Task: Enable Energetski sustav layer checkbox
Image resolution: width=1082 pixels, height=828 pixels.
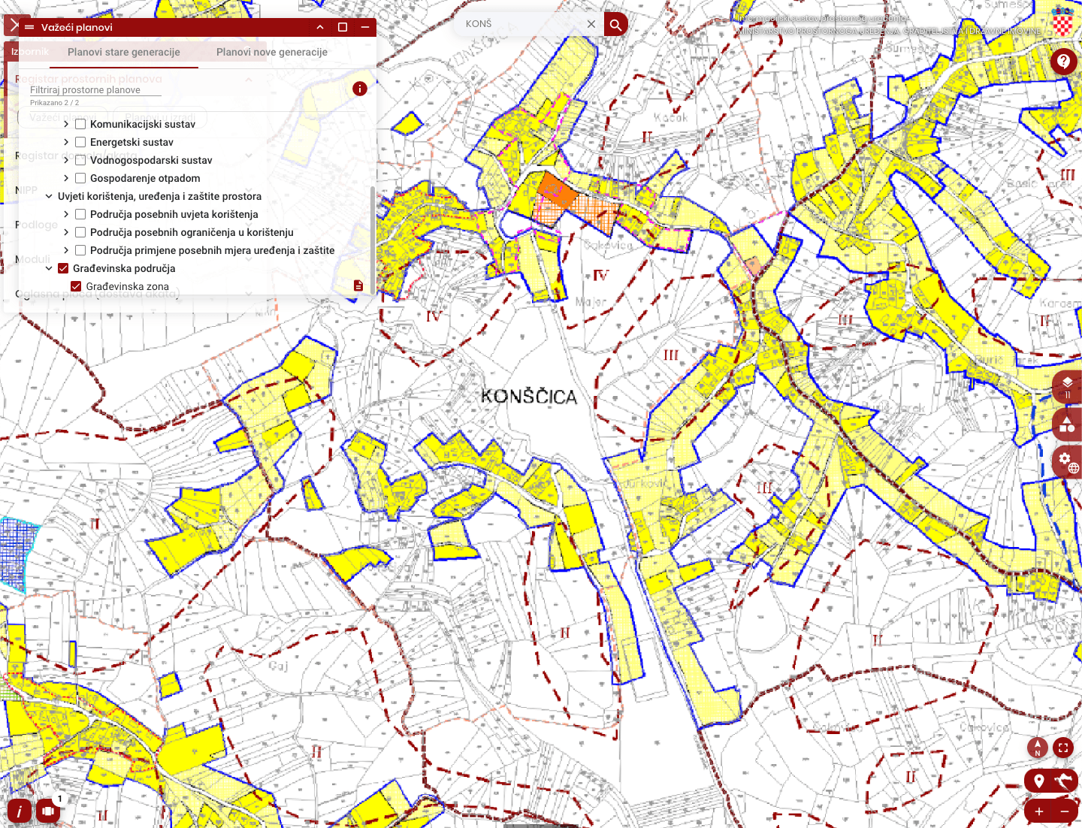Action: (80, 142)
